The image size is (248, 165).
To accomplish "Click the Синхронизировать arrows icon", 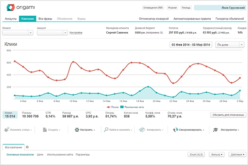I will pyautogui.click(x=175, y=130).
